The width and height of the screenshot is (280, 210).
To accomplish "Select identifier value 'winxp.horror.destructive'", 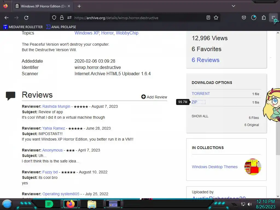I will point(98,68).
